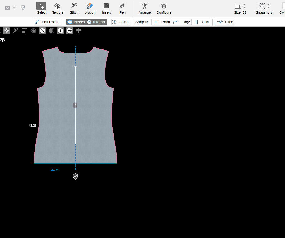Click the camera snapshot icon
Image resolution: width=285 pixels, height=238 pixels.
tap(7, 8)
